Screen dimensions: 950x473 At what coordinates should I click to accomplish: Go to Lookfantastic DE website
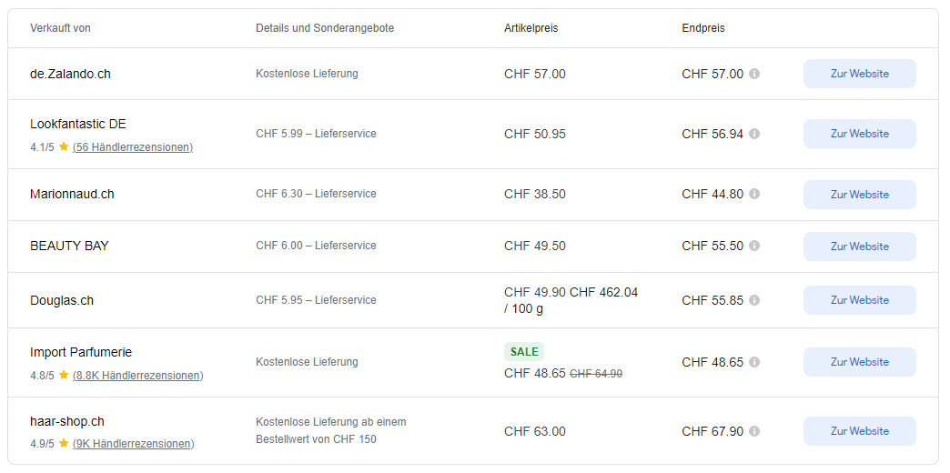[859, 134]
